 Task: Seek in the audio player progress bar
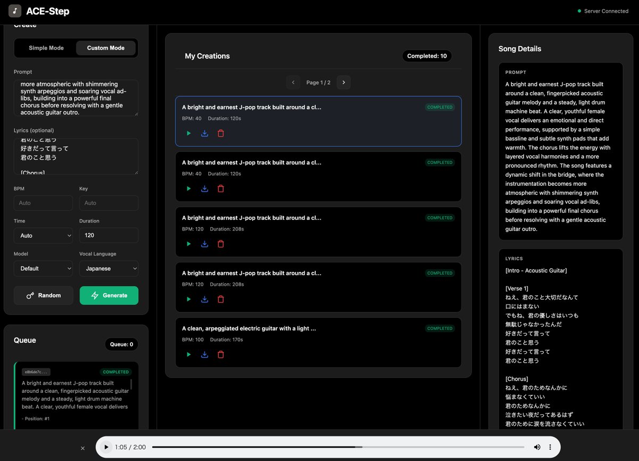point(338,447)
